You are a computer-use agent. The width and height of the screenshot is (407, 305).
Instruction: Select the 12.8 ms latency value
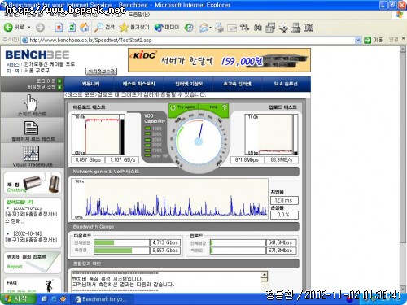point(284,200)
